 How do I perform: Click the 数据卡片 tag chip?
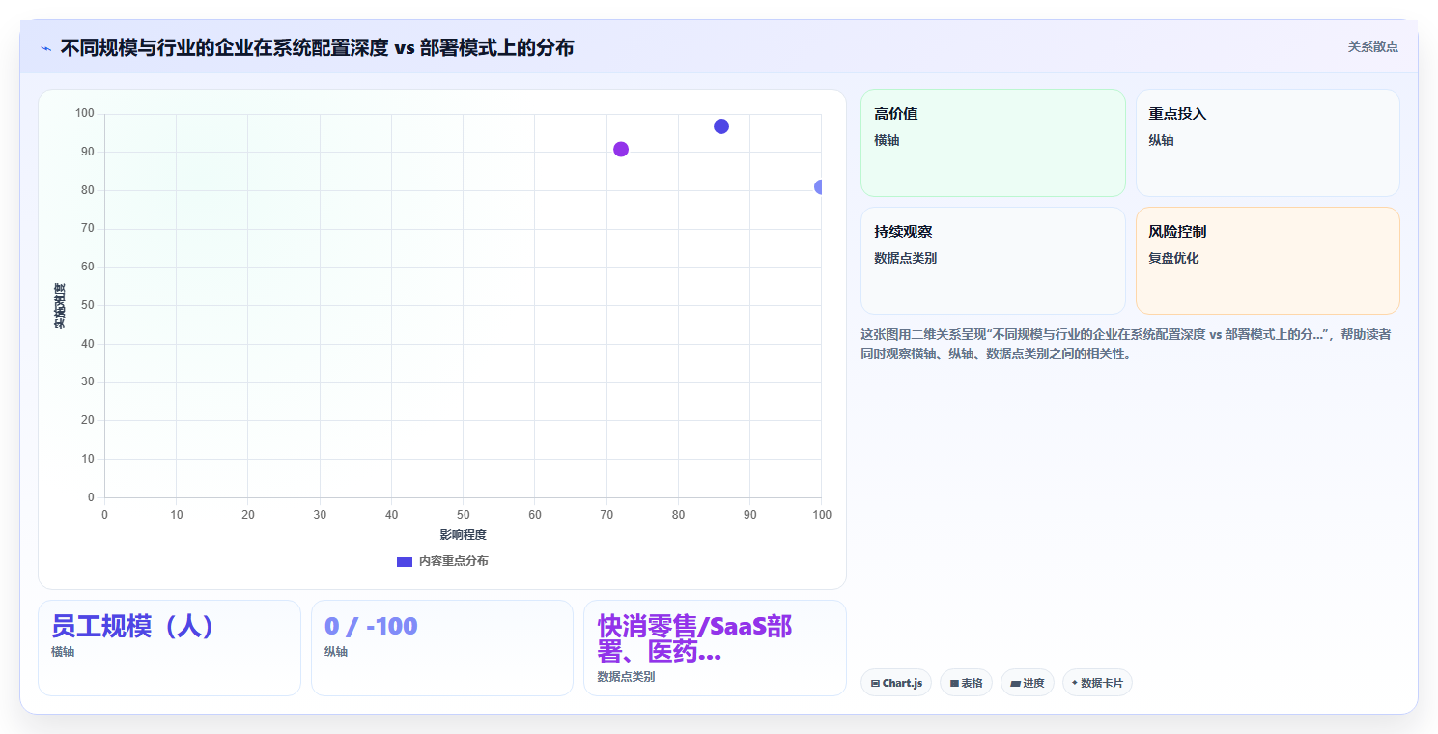1097,683
